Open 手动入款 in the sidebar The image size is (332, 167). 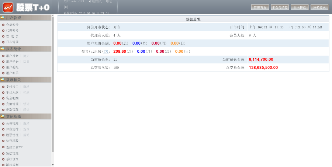[x=12, y=93]
